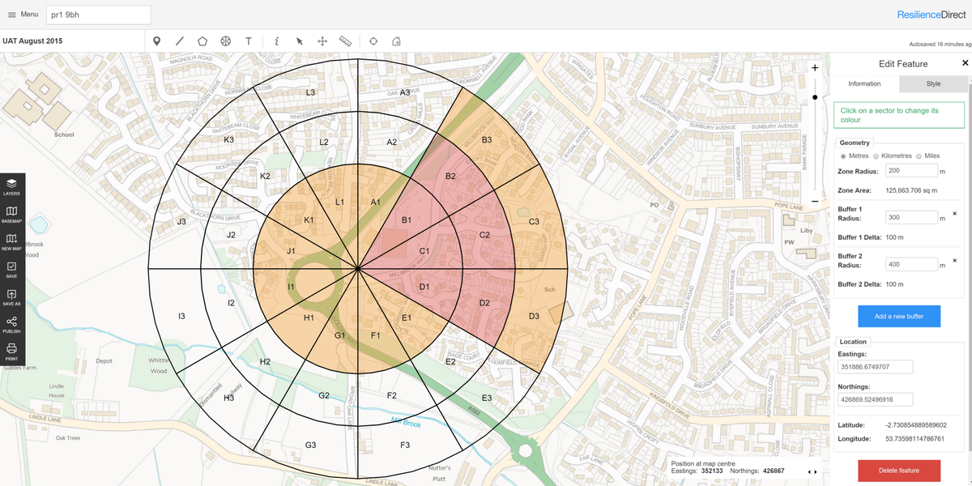Click the property search tool icon
The image size is (972, 486).
click(x=396, y=40)
